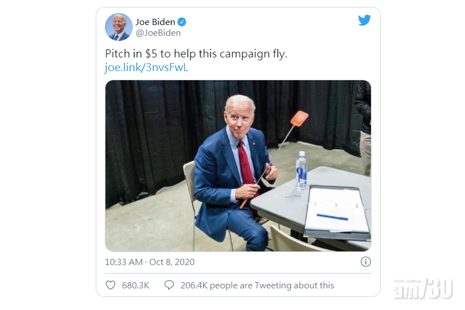Click the orange fly swatter head in photo
Screen dimensions: 465x310
point(299,118)
